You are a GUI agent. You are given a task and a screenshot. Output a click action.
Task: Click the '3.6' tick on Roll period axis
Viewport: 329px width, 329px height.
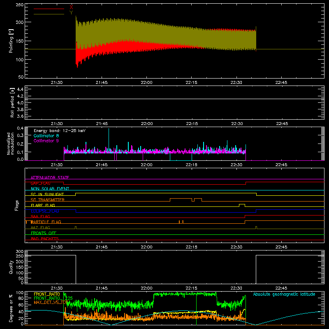coord(20,116)
